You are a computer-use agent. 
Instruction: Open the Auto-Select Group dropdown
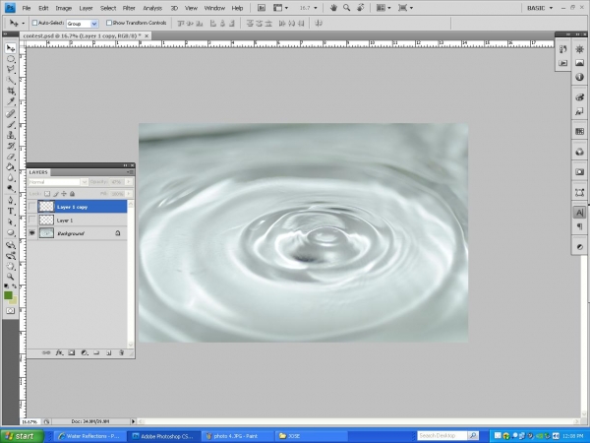point(94,24)
